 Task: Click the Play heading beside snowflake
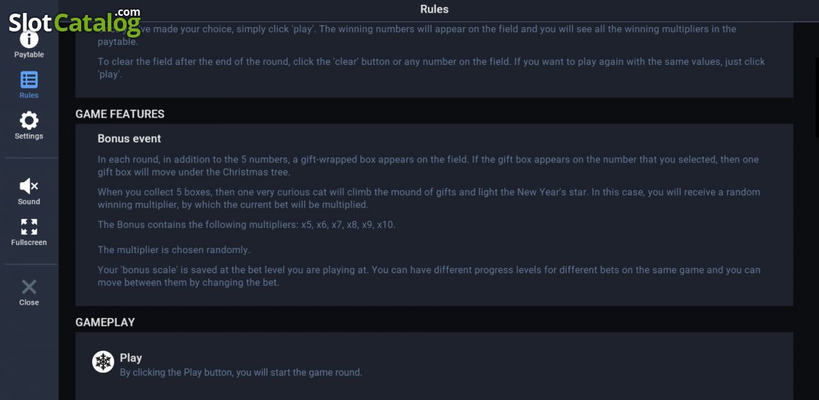click(x=131, y=358)
